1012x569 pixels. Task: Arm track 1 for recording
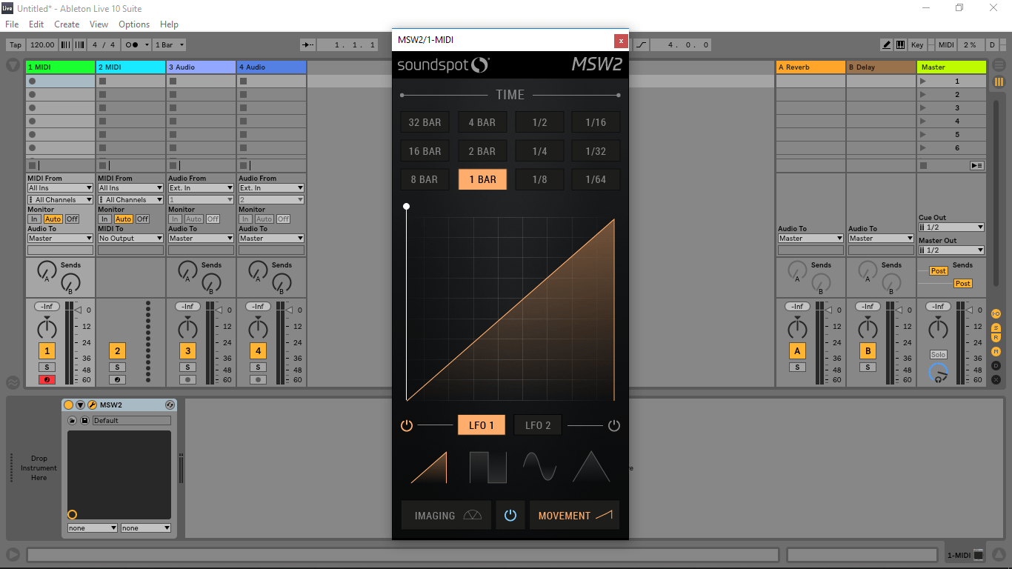coord(47,379)
